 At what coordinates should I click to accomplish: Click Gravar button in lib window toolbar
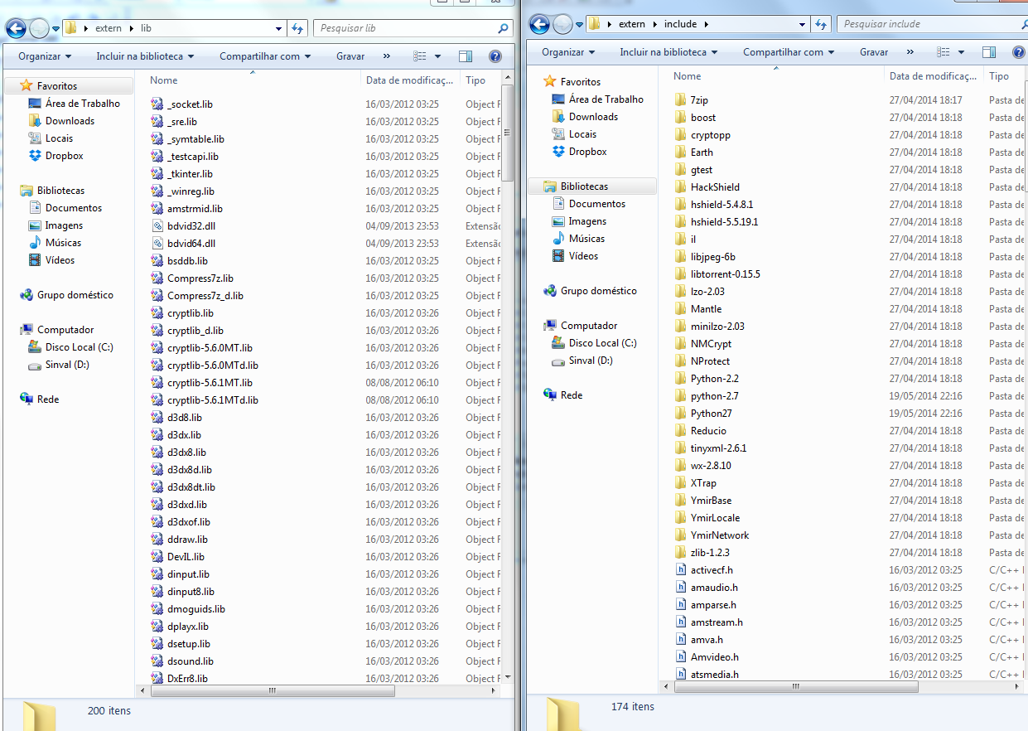coord(350,56)
